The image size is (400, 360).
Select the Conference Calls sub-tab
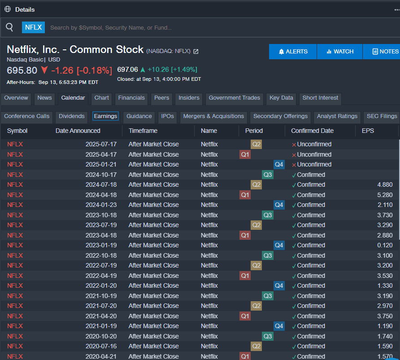coord(27,116)
